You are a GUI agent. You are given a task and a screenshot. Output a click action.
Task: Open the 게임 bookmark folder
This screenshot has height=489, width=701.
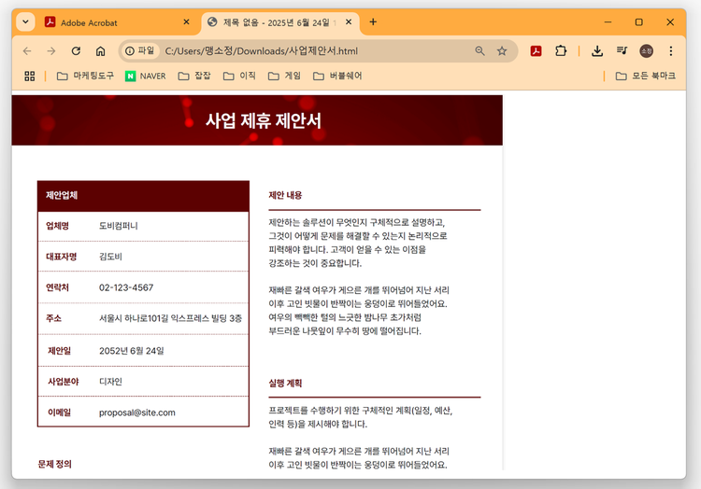(284, 76)
